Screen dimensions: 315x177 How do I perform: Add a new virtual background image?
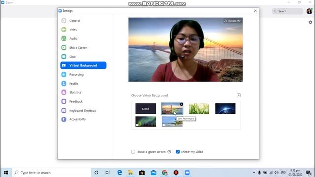click(238, 95)
